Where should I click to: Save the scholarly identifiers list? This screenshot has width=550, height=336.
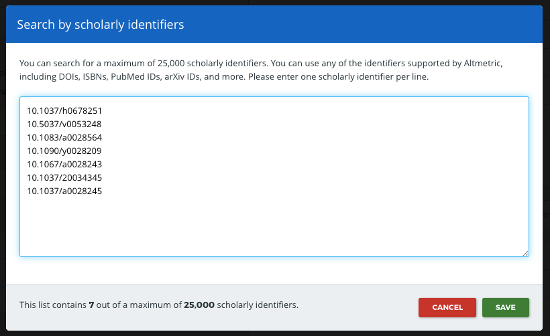click(x=505, y=307)
